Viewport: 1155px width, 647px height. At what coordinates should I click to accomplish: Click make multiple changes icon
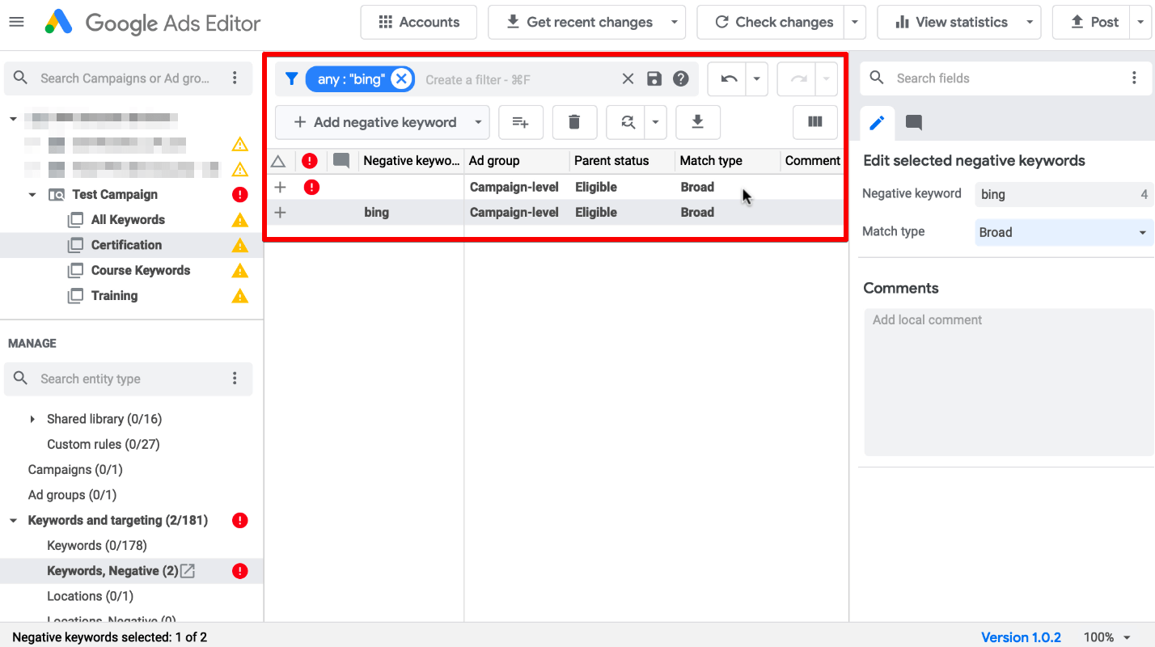click(520, 122)
